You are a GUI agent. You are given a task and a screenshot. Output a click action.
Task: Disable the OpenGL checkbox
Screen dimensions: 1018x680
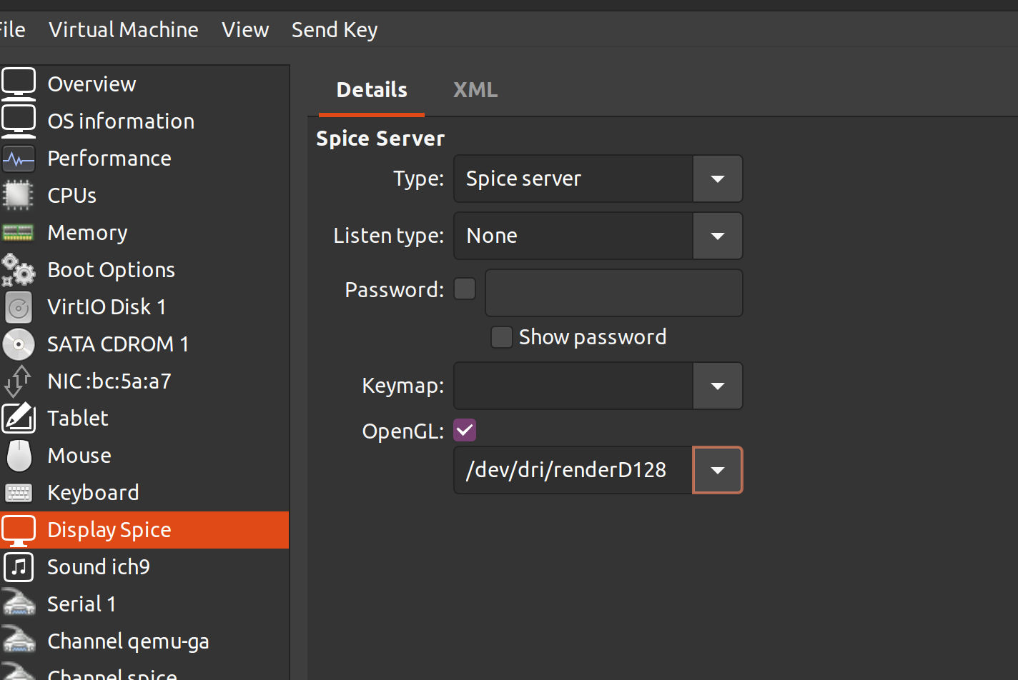pos(465,431)
